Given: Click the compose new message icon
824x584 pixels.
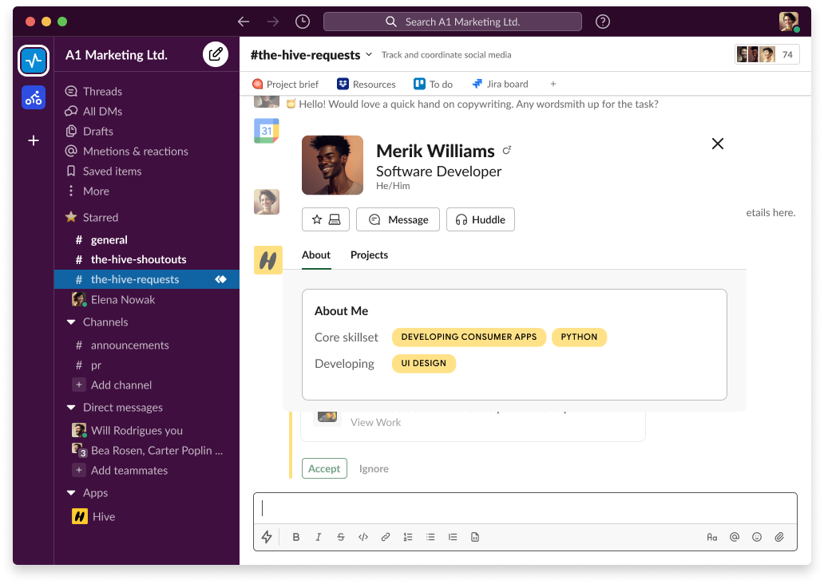Looking at the screenshot, I should click(215, 54).
